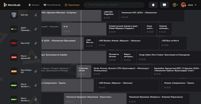Pin the МАТЧ Премьер channel
Screen dimensions: 201x104
tap(36, 29)
